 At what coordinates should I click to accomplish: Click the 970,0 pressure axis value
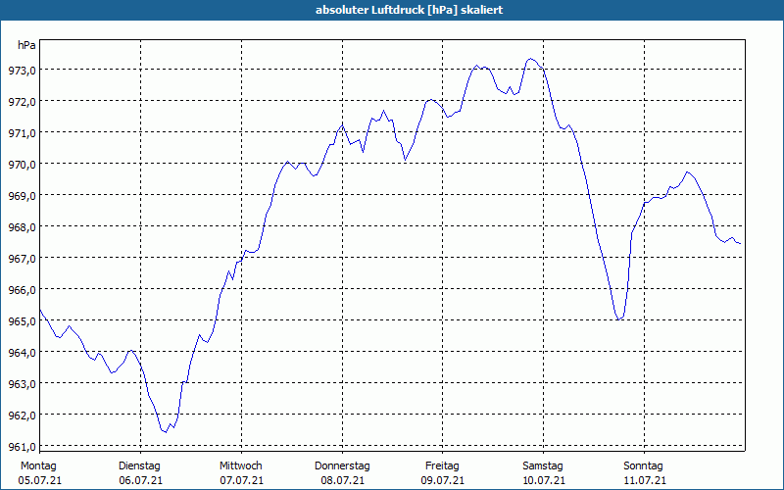click(x=22, y=165)
